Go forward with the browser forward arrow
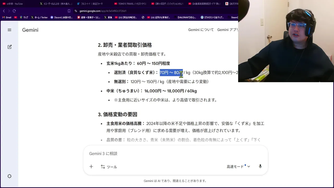This screenshot has height=188, width=334. pos(9,11)
